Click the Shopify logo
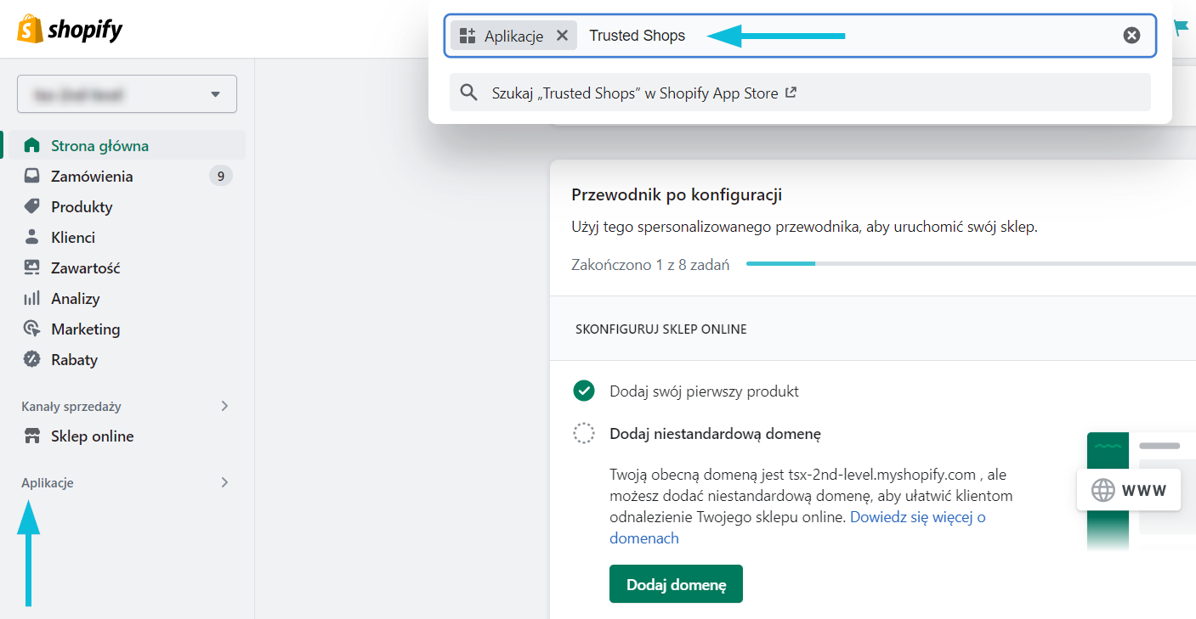This screenshot has width=1196, height=619. point(70,30)
